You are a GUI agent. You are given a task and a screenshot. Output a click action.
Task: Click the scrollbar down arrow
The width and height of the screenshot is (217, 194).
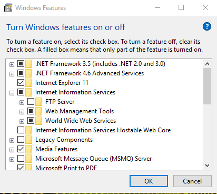(x=207, y=166)
